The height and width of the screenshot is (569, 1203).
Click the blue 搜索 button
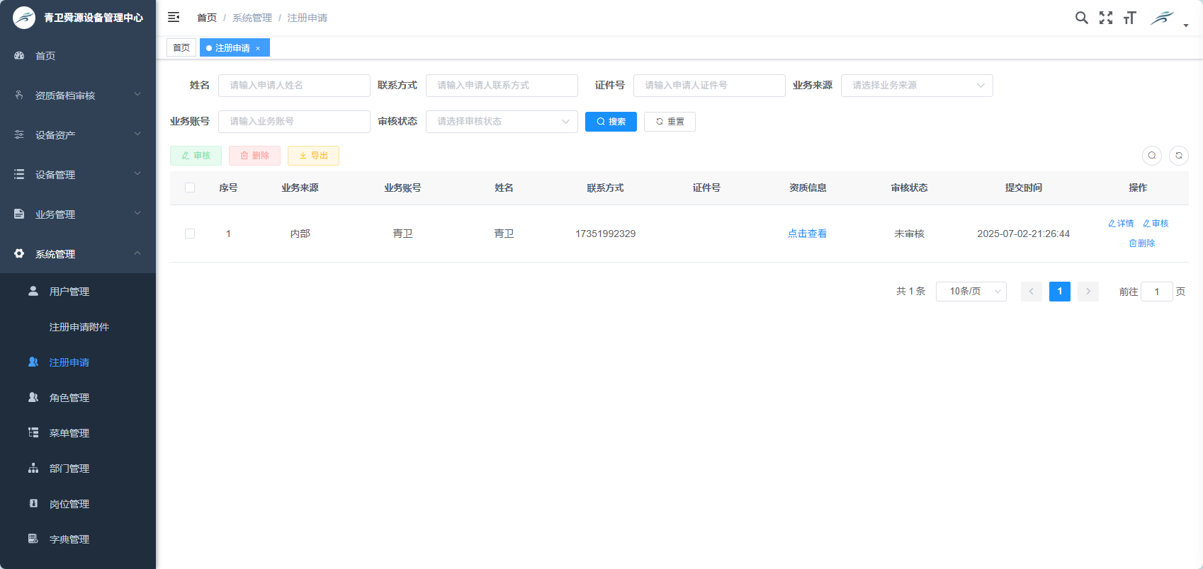point(611,122)
